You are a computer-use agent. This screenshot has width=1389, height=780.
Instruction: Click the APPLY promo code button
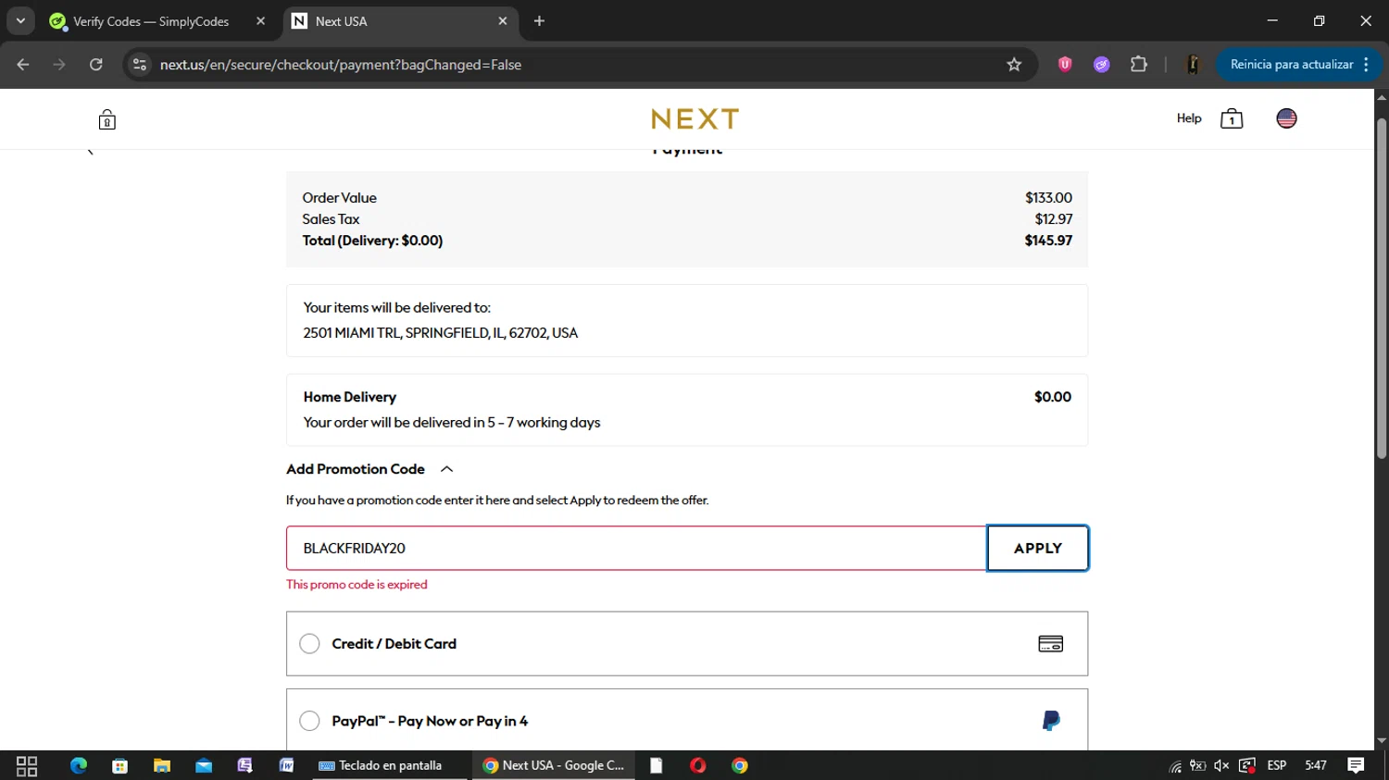pyautogui.click(x=1038, y=549)
